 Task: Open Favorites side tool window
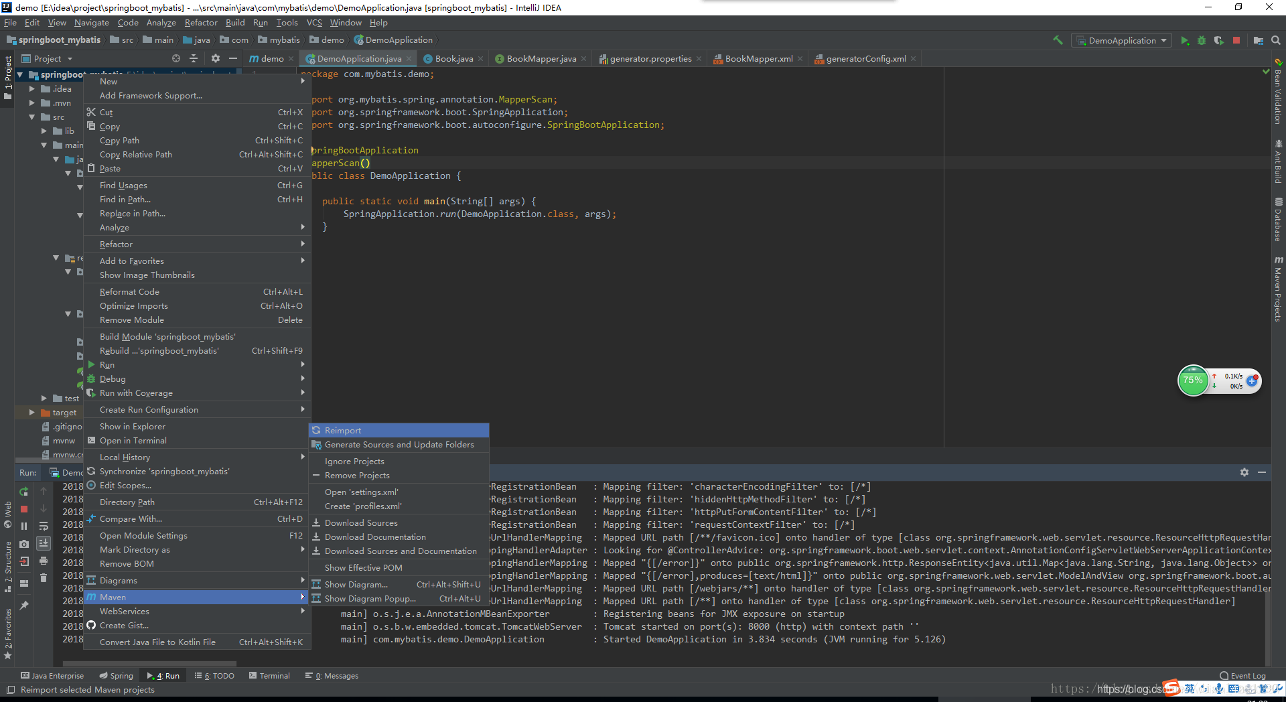8,634
